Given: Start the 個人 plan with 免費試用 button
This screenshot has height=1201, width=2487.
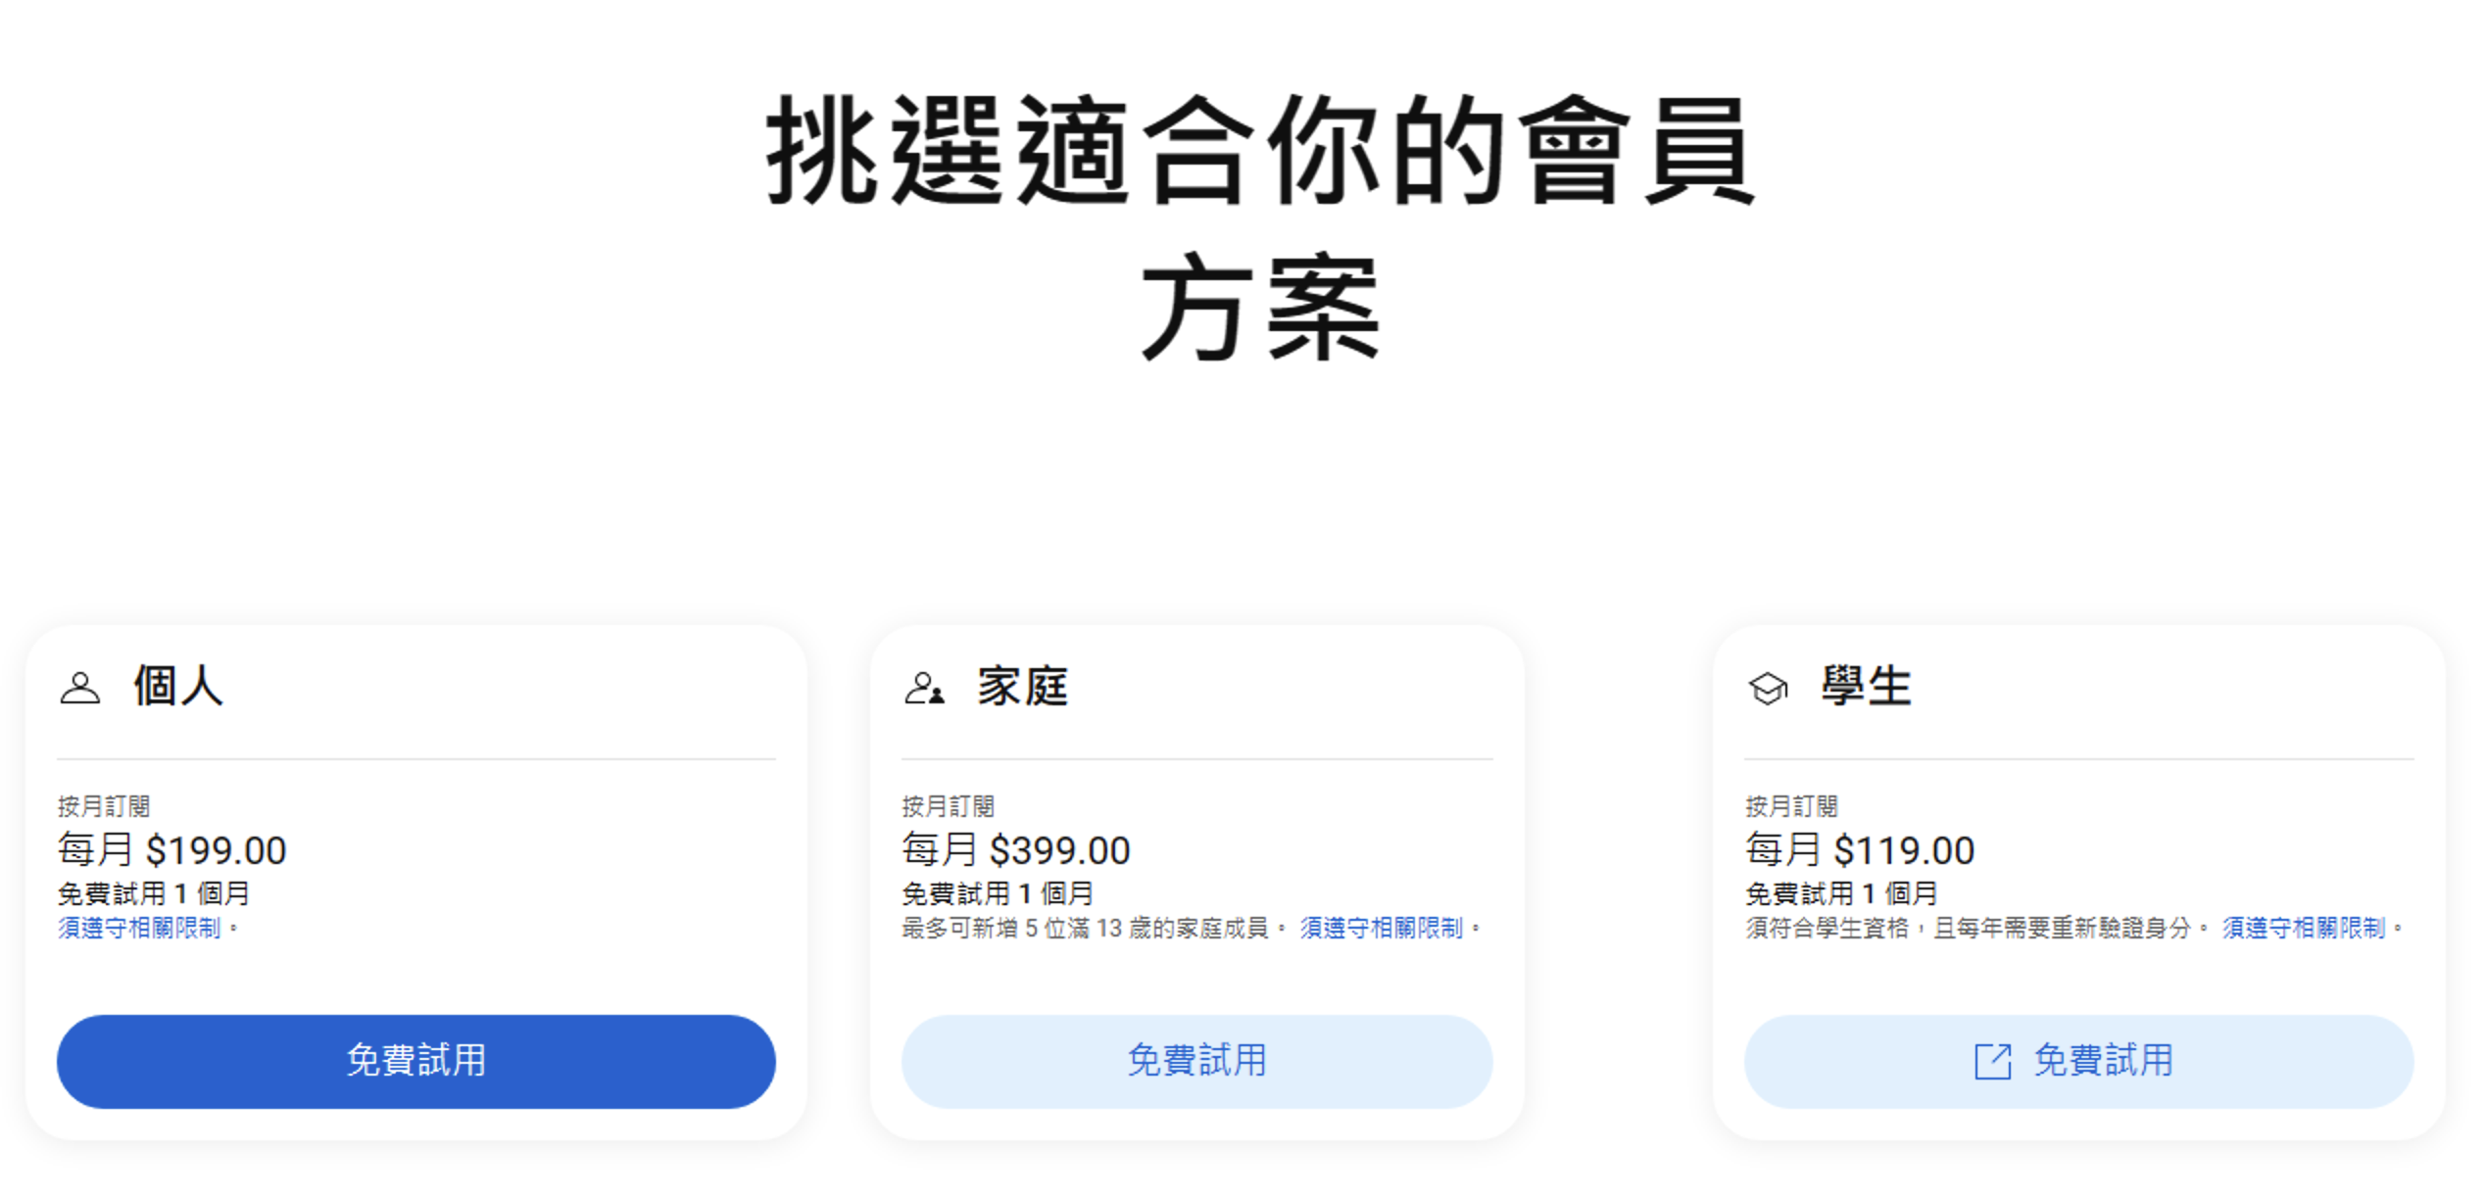Looking at the screenshot, I should pyautogui.click(x=415, y=1061).
